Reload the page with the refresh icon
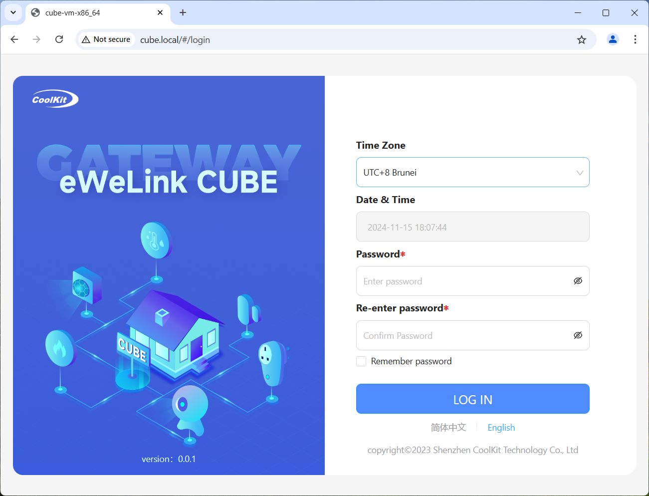This screenshot has width=649, height=496. click(x=59, y=39)
